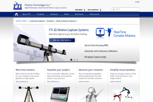Click the search magnifier icon

[x=113, y=9]
